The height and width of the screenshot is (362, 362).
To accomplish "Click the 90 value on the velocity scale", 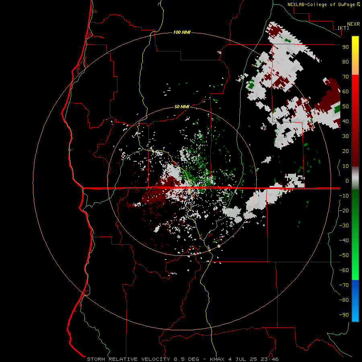I will point(346,47).
